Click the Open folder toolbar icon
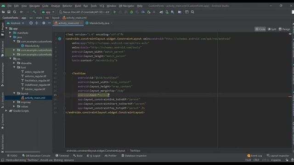The image size is (294, 165). coord(3,12)
